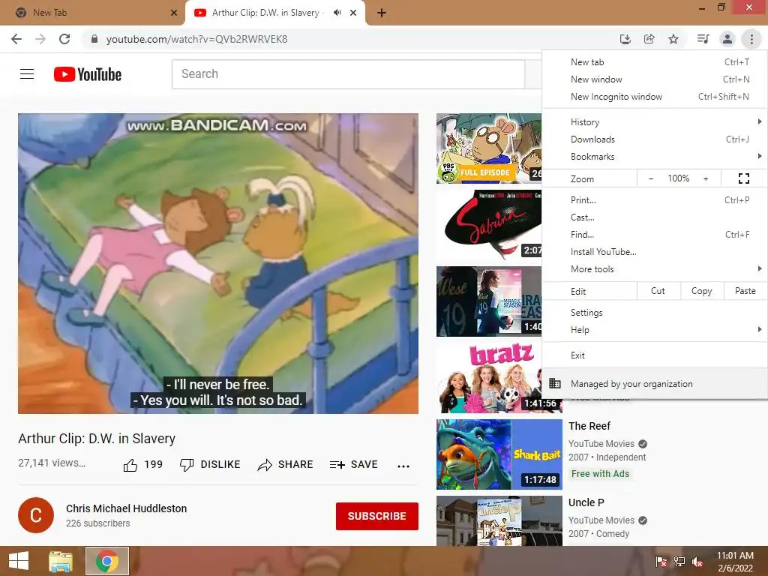Screen dimensions: 768x576
Task: Open File Explorer from taskbar
Action: pyautogui.click(x=61, y=561)
